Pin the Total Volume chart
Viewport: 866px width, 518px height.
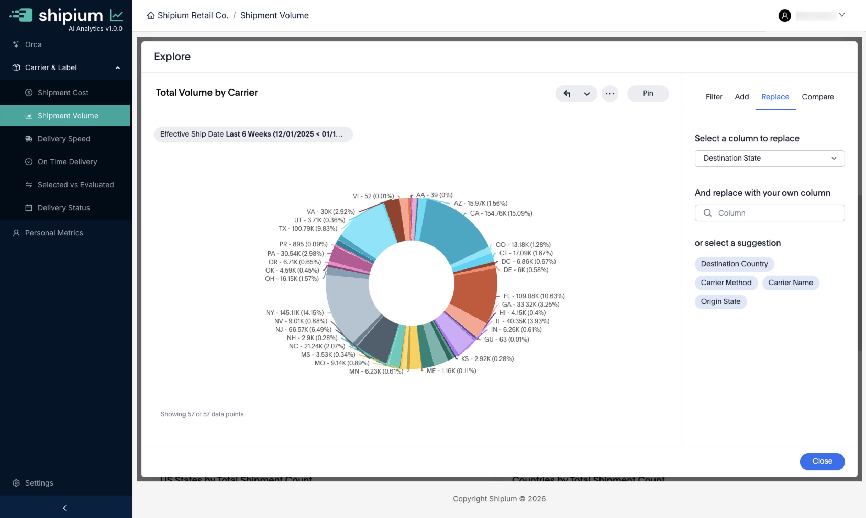tap(648, 93)
